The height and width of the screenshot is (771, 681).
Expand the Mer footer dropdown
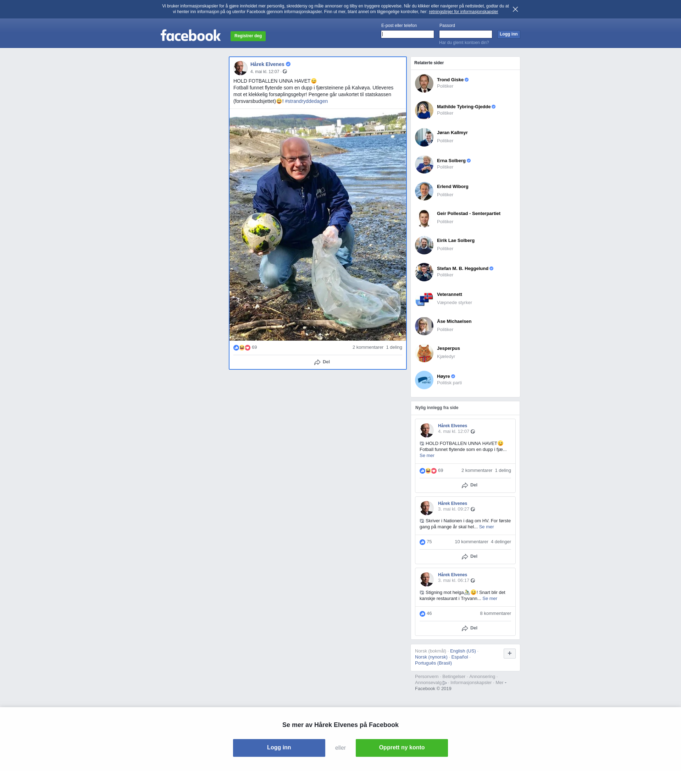pos(500,683)
